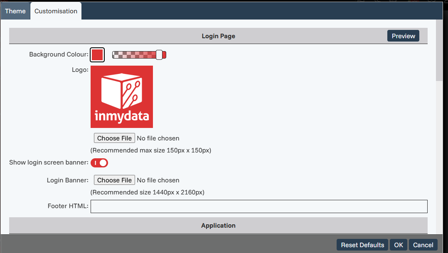
Task: Choose File for the Logo
Action: 114,138
